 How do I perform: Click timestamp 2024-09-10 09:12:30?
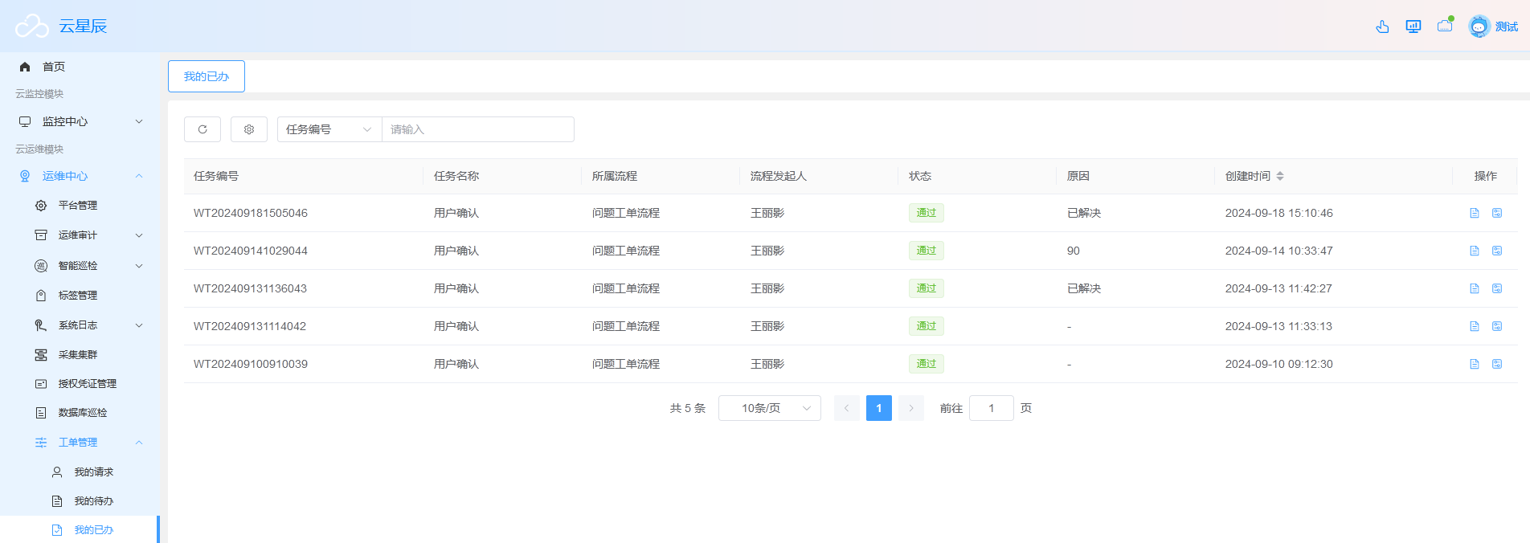click(x=1279, y=364)
